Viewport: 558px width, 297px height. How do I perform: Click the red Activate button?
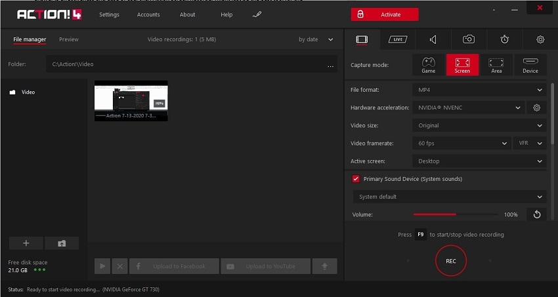[385, 14]
